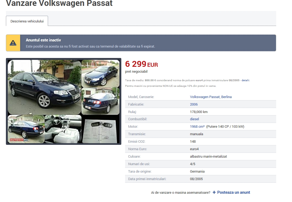This screenshot has height=202, width=292.
Task: Select the diesel fuel type link
Action: (x=194, y=119)
